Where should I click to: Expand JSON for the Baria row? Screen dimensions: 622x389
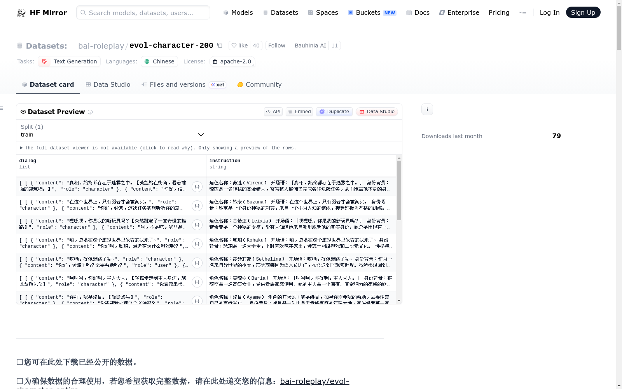click(x=197, y=282)
